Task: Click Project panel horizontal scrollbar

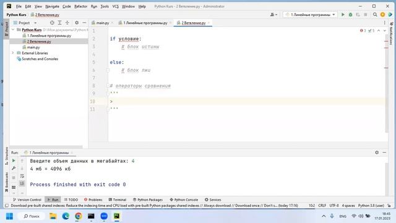Action: point(46,147)
